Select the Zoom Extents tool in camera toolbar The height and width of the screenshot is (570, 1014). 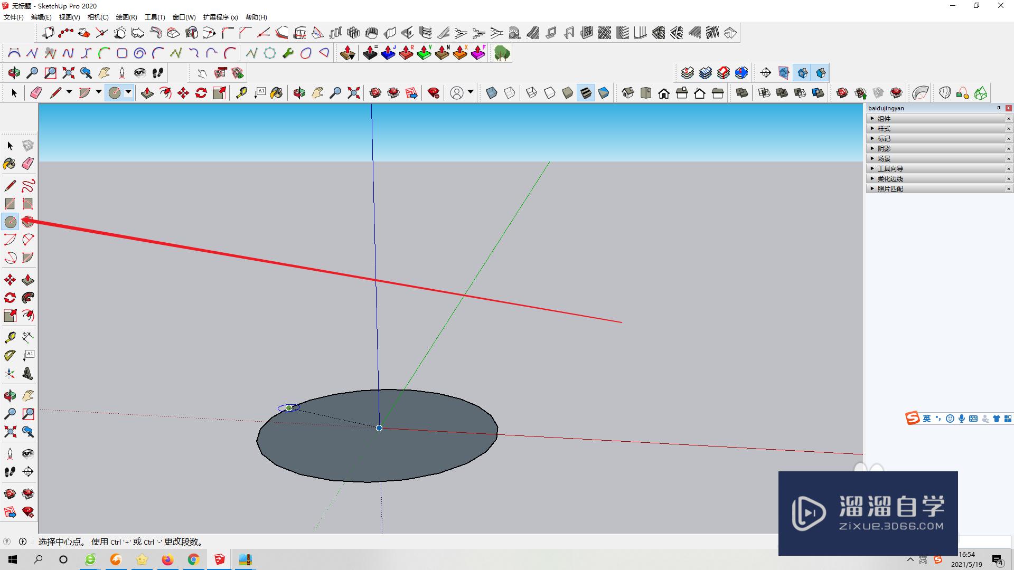point(68,73)
